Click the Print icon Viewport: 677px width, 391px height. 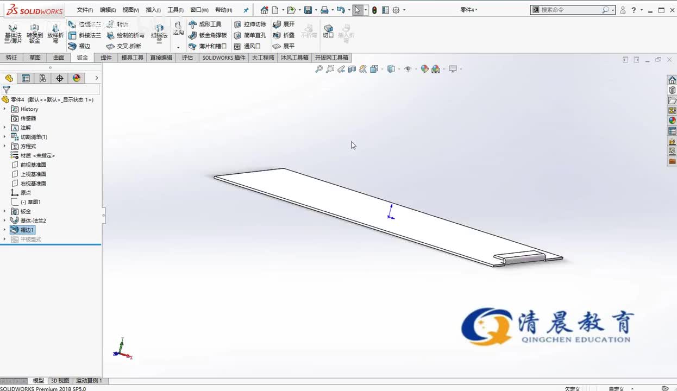click(324, 10)
